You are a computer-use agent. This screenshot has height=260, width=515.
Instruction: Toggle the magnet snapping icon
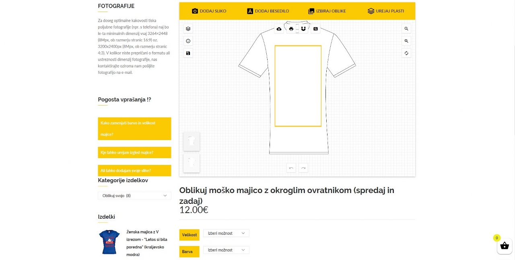[x=303, y=28]
